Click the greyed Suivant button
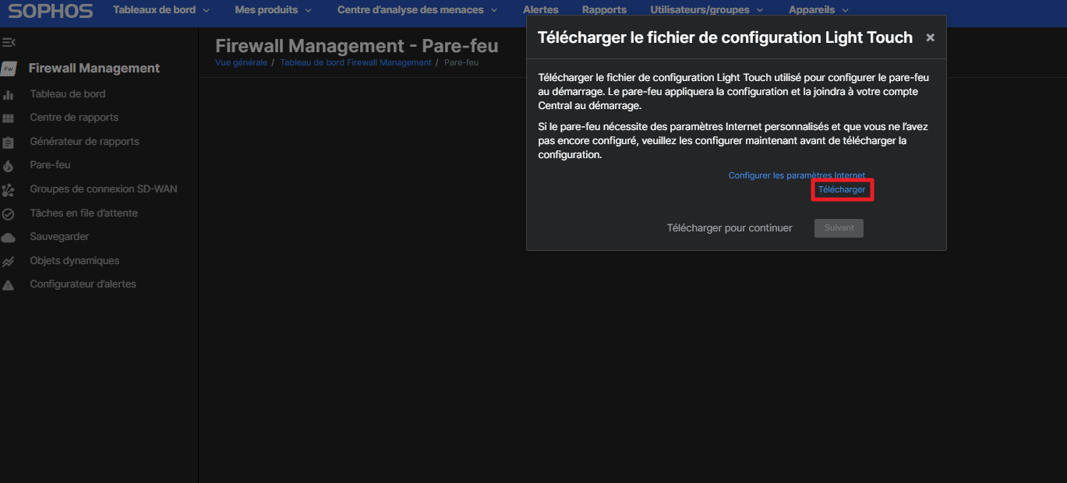Viewport: 1067px width, 483px height. 839,228
